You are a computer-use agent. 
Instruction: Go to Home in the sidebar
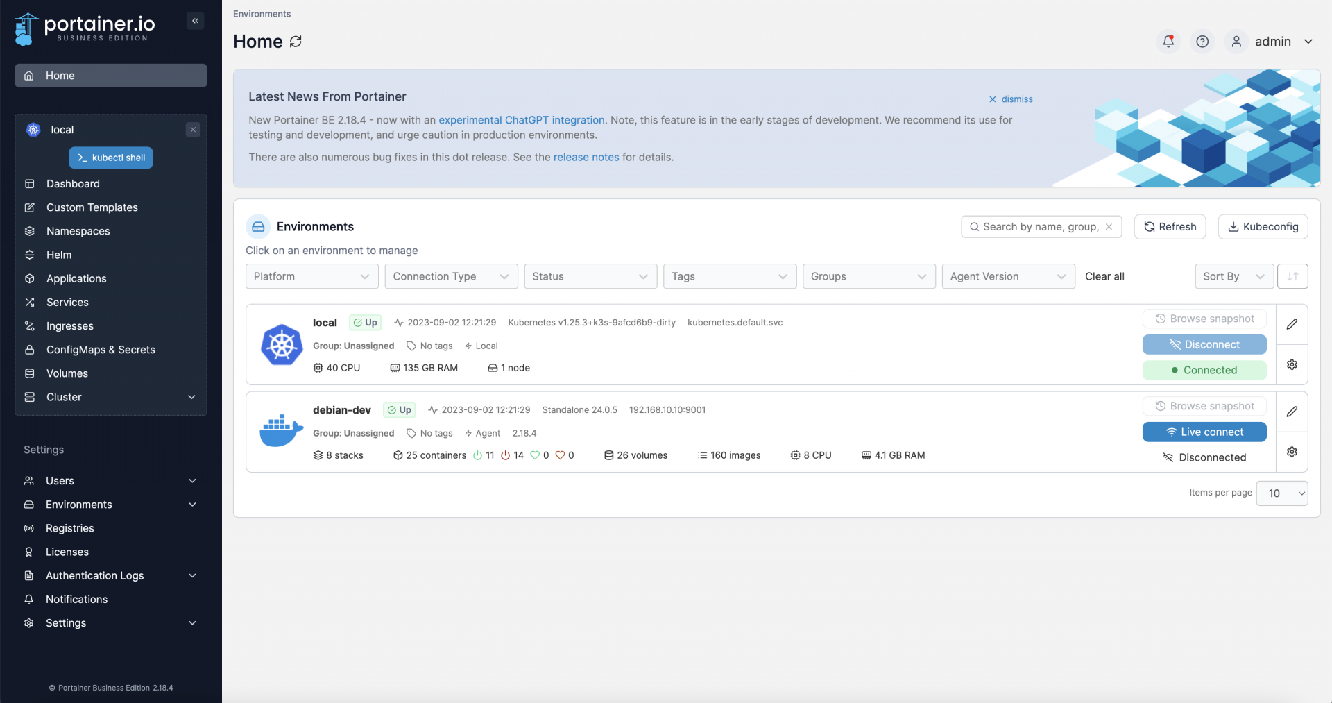coord(111,76)
